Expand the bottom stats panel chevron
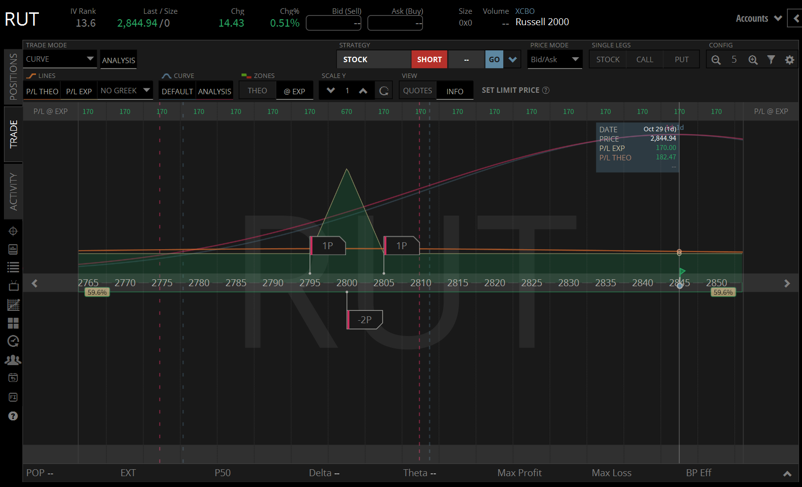The height and width of the screenshot is (487, 802). click(x=787, y=473)
